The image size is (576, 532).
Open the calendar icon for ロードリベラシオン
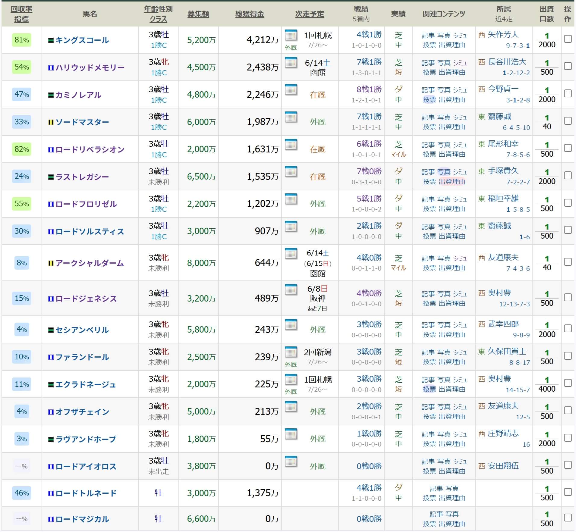[x=291, y=145]
